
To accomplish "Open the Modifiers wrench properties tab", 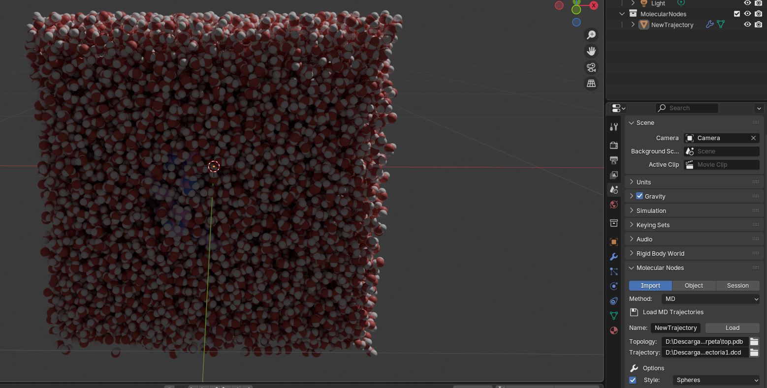I will [614, 257].
